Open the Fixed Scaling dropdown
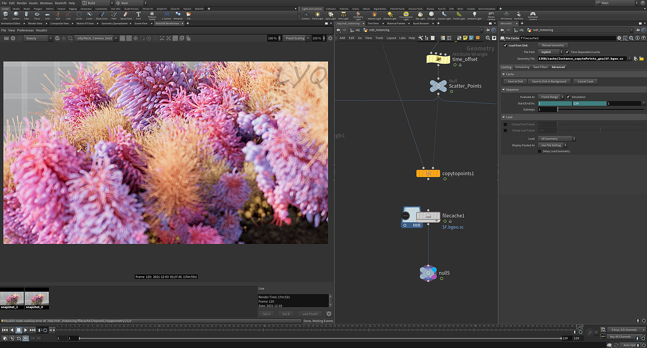 [296, 38]
